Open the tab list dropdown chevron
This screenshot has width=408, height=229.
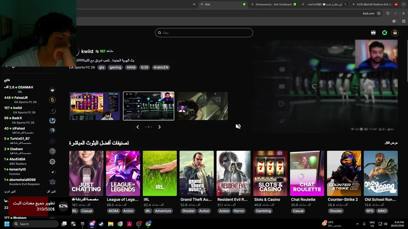pos(403,4)
